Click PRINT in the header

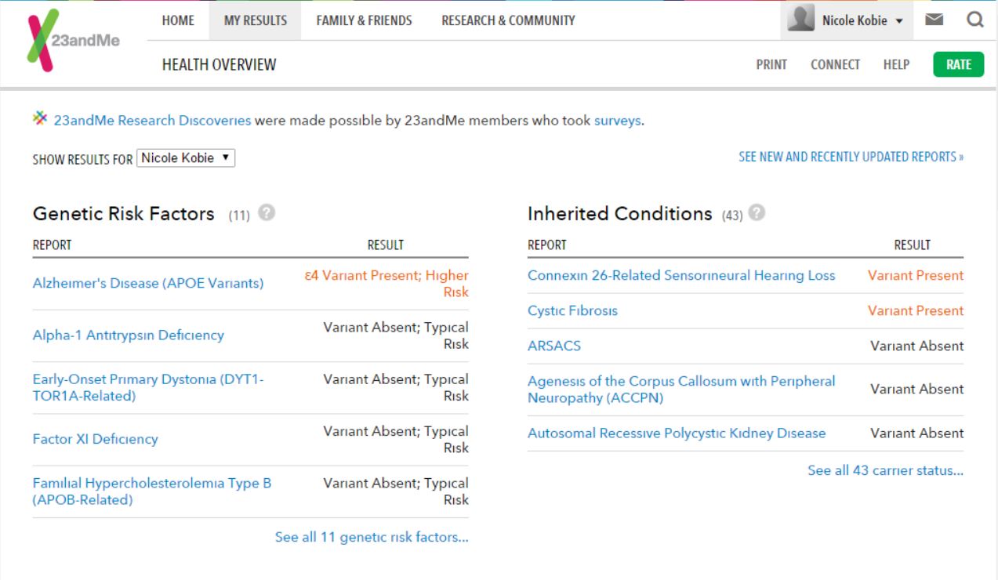pos(771,65)
